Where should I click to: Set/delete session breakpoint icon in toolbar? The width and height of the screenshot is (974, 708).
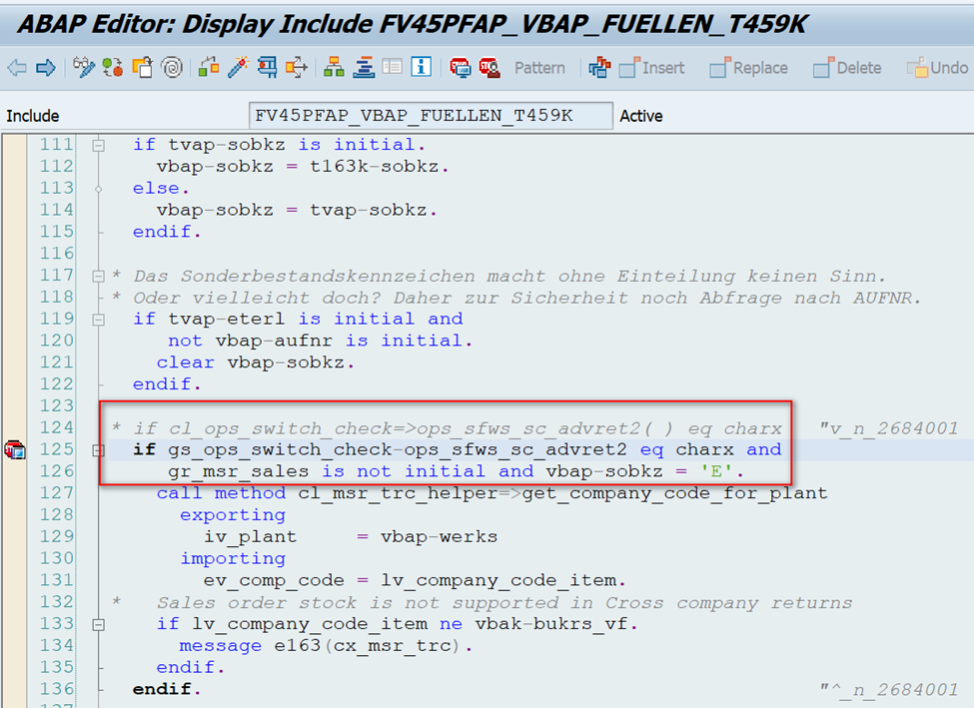(x=461, y=67)
